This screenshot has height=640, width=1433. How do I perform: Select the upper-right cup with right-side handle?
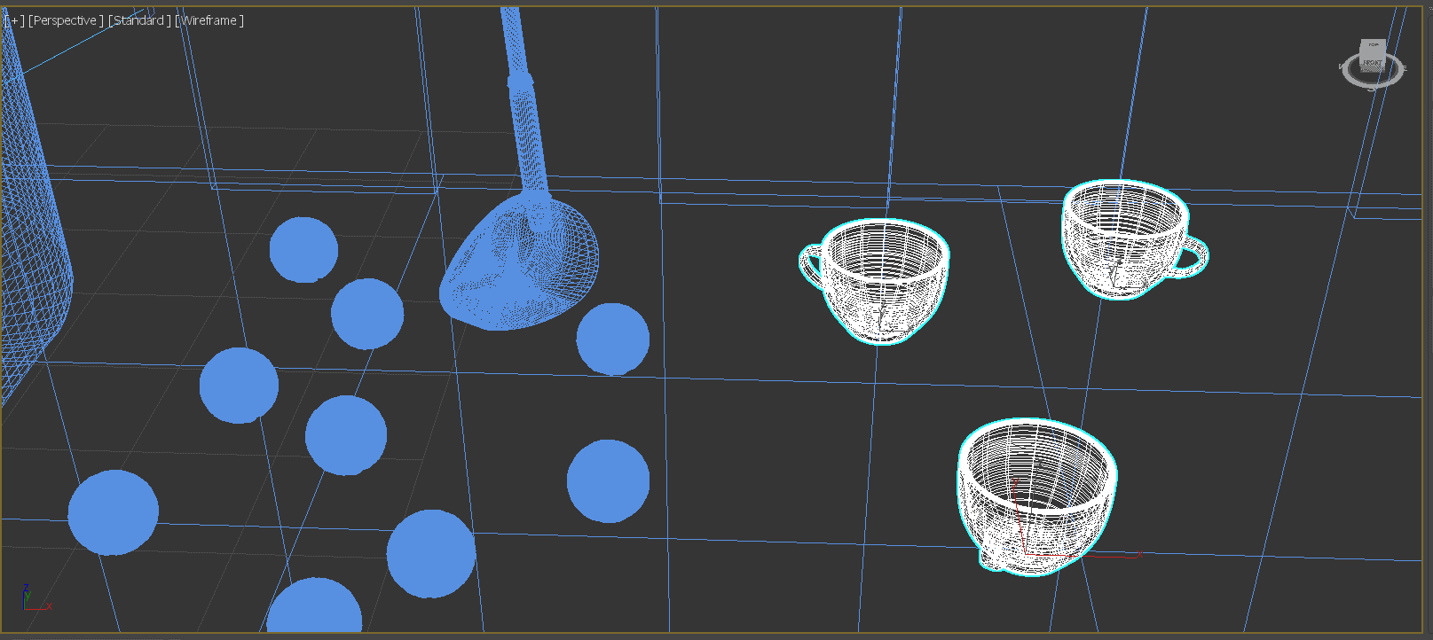pyautogui.click(x=1127, y=238)
